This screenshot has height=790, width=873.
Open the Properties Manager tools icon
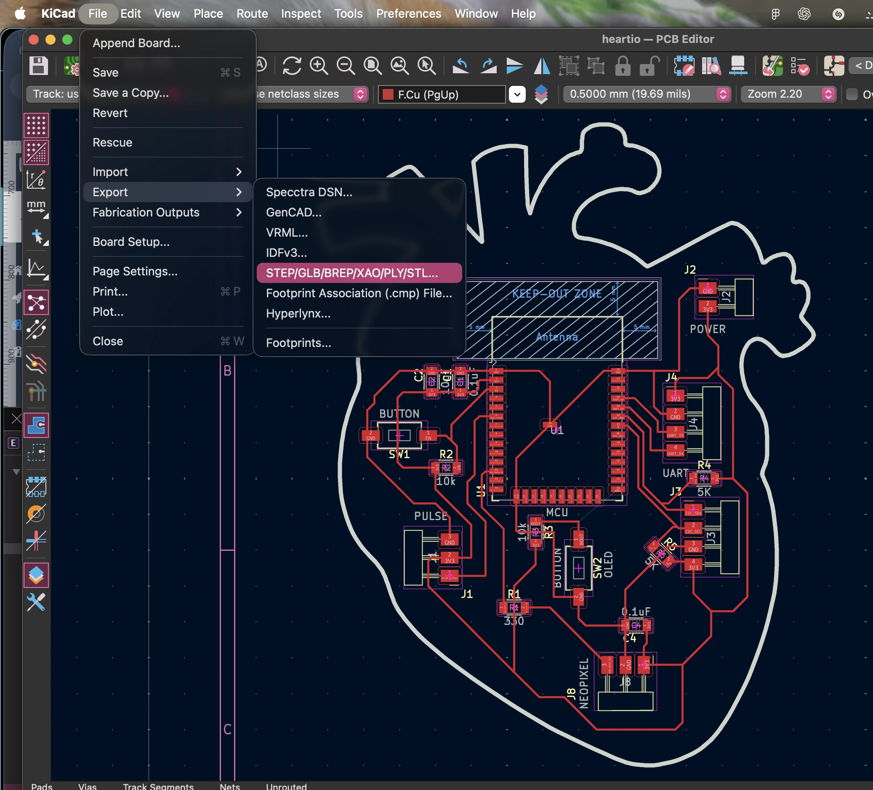tap(36, 602)
